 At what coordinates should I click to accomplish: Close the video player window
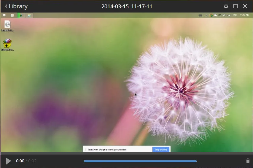coord(245,6)
